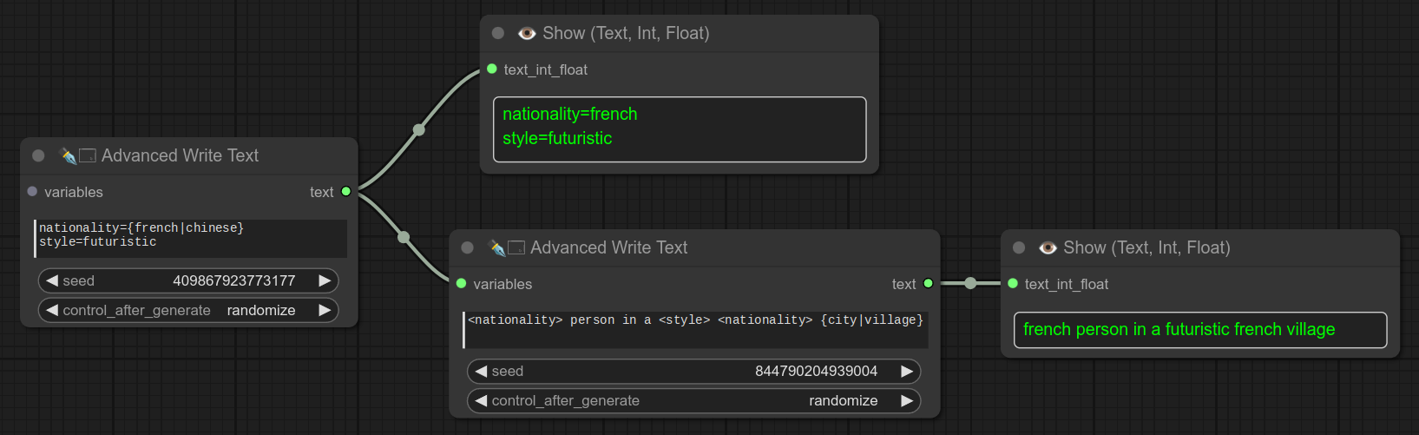This screenshot has width=1419, height=435.
Task: Open control_after_generate dropdown on left node
Action: pos(188,310)
